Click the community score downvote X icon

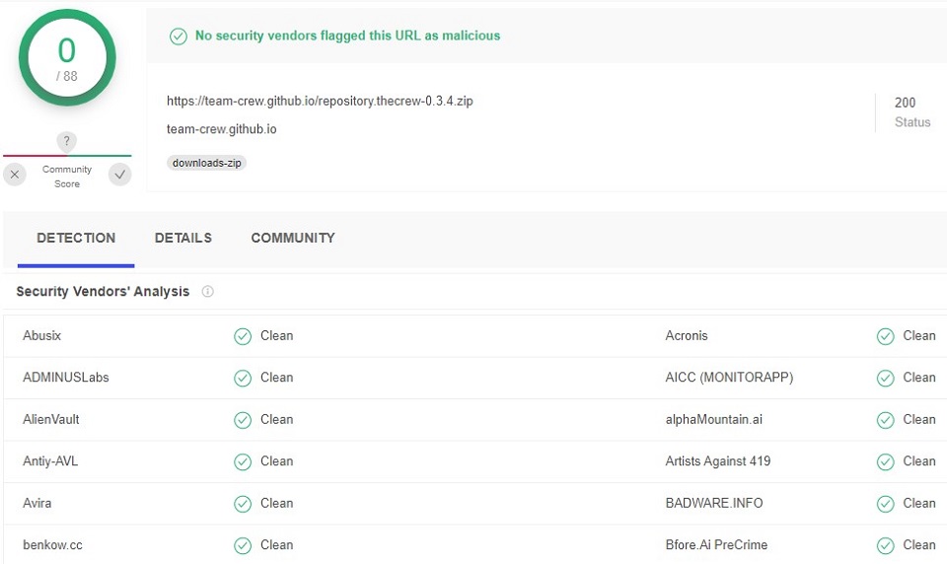(14, 176)
